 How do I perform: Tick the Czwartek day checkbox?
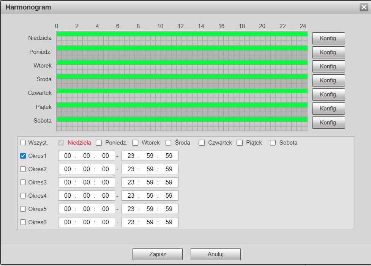(202, 143)
